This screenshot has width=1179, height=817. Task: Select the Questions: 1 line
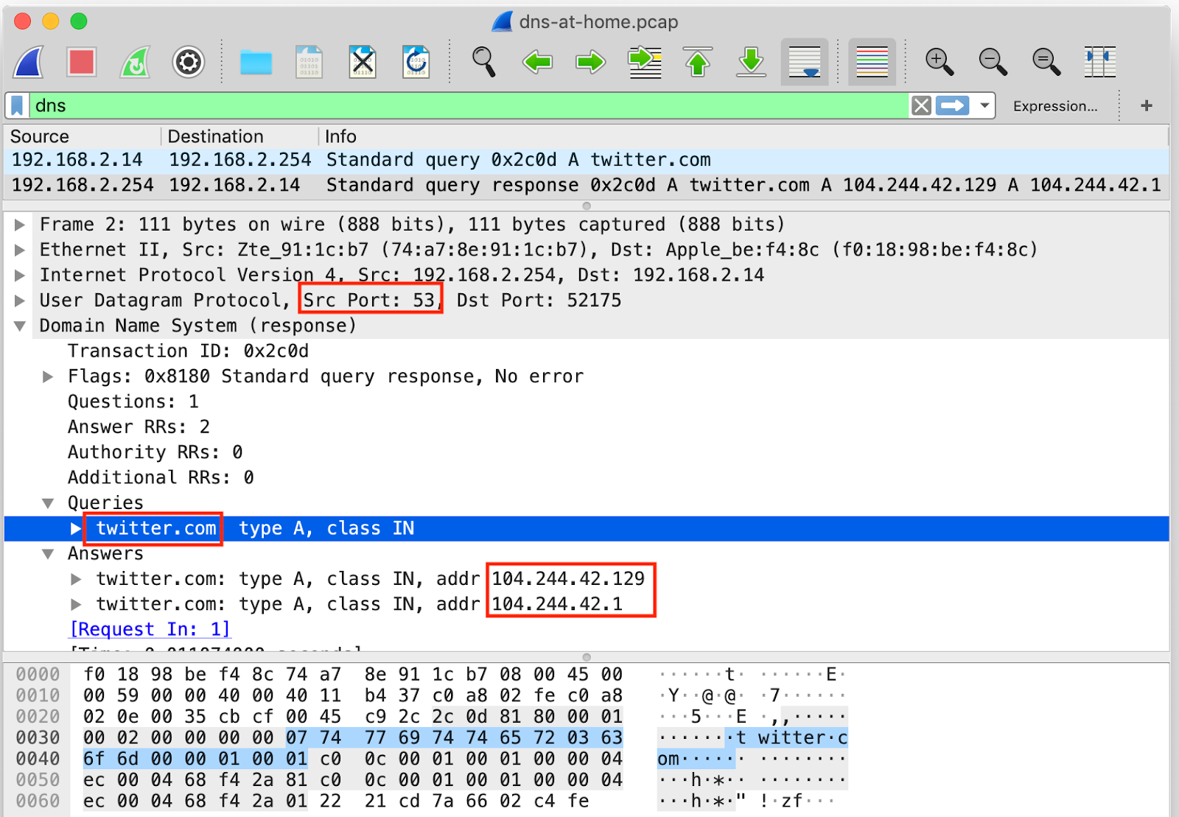pyautogui.click(x=133, y=402)
